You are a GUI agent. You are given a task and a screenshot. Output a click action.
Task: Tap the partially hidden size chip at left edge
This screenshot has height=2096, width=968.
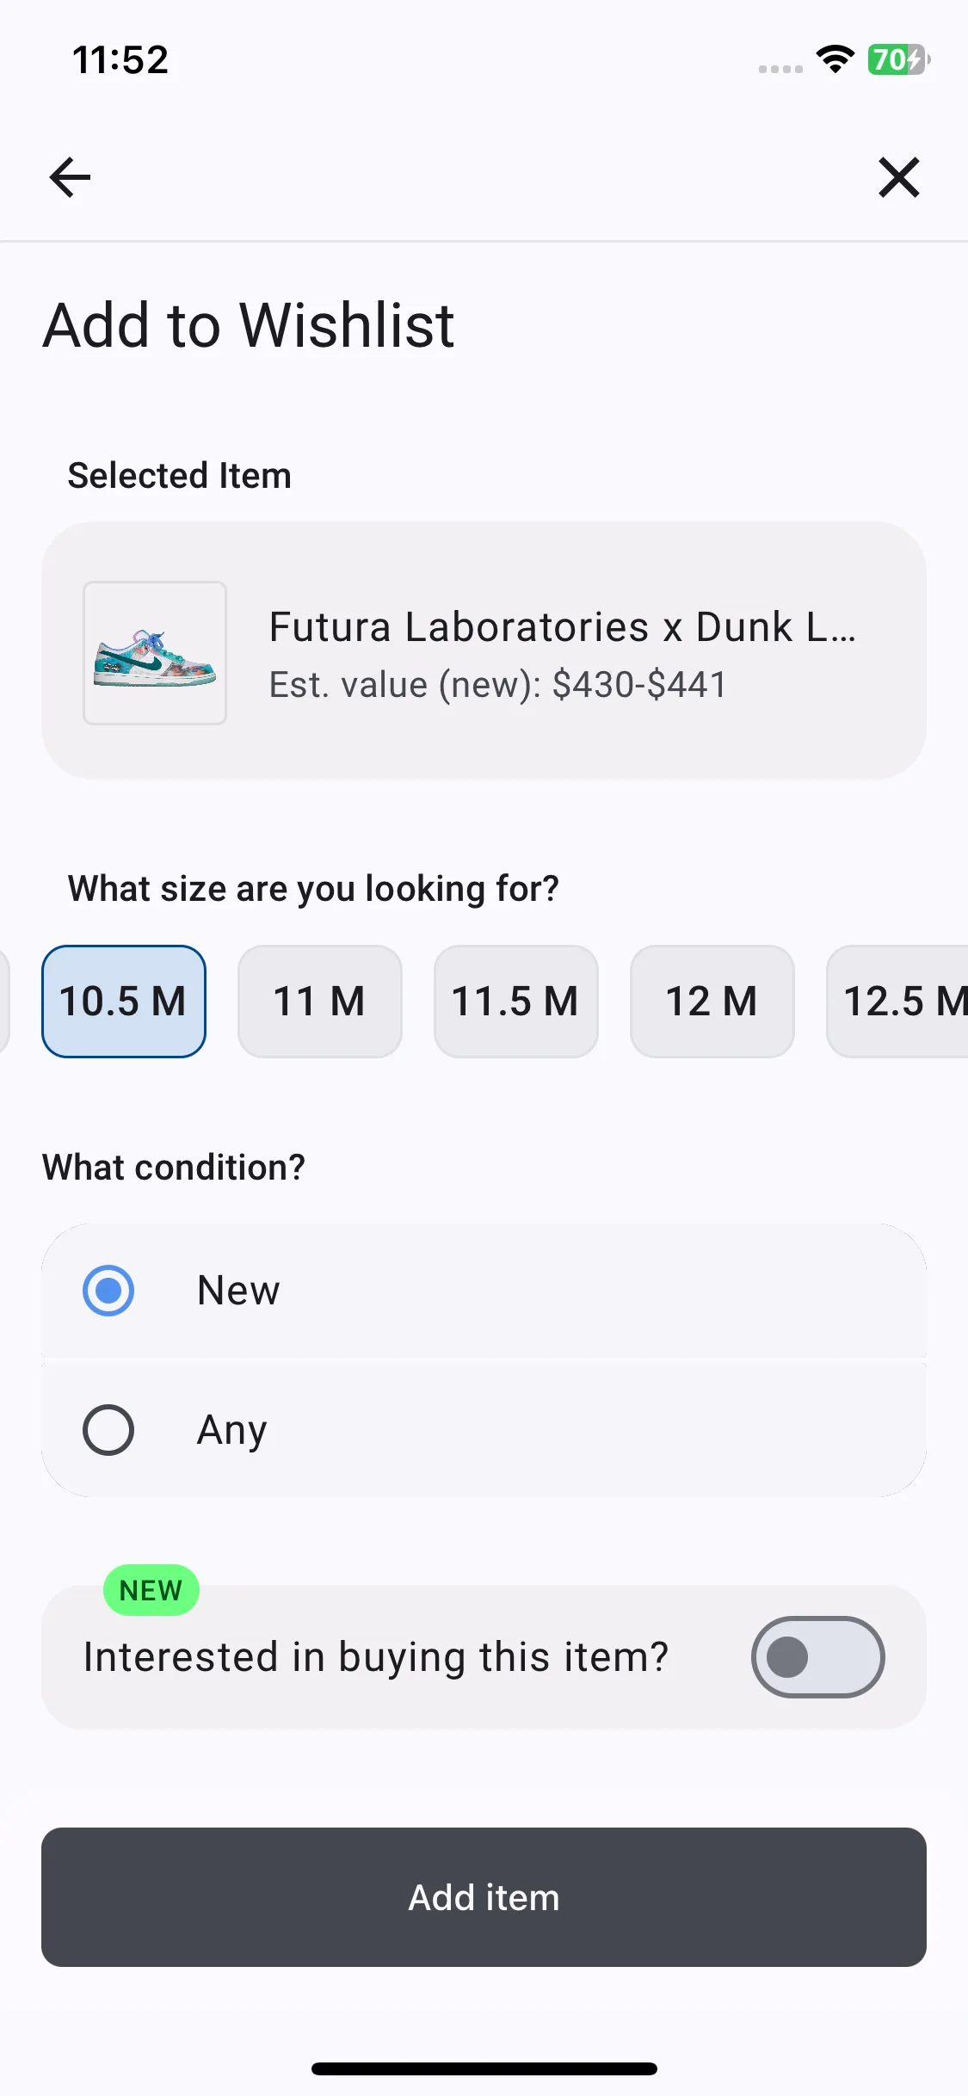(4, 1002)
